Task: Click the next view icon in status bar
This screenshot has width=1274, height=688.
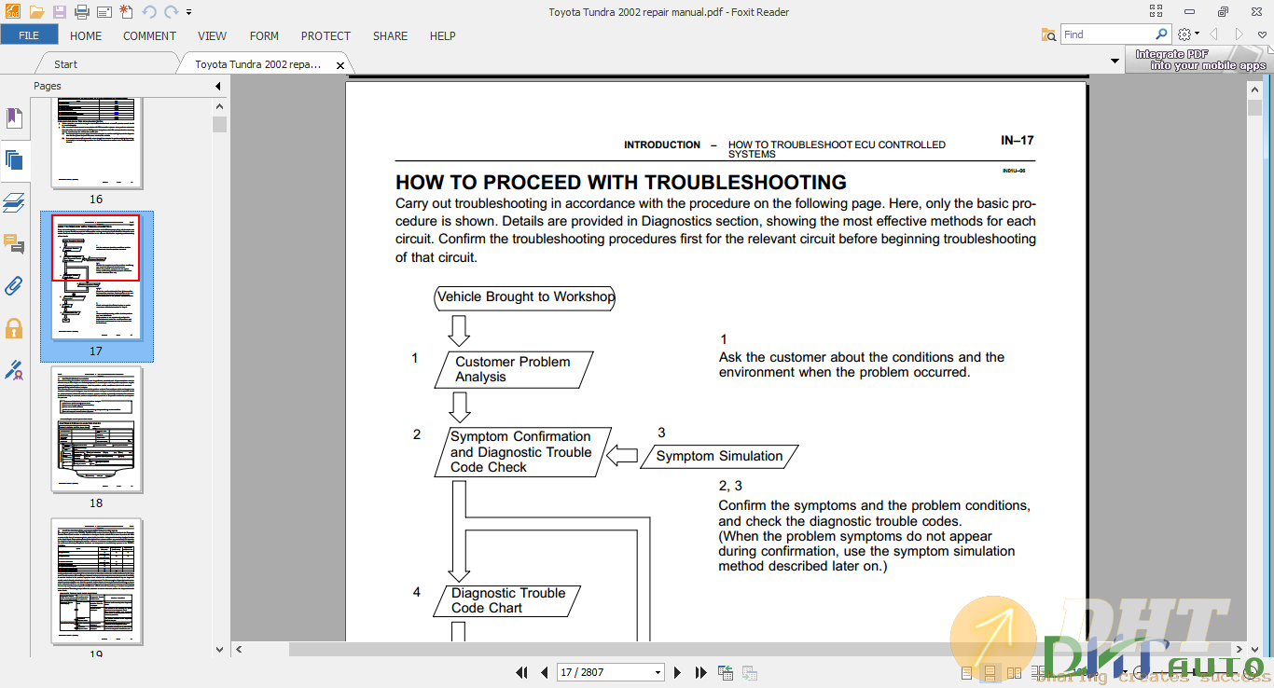Action: [749, 672]
